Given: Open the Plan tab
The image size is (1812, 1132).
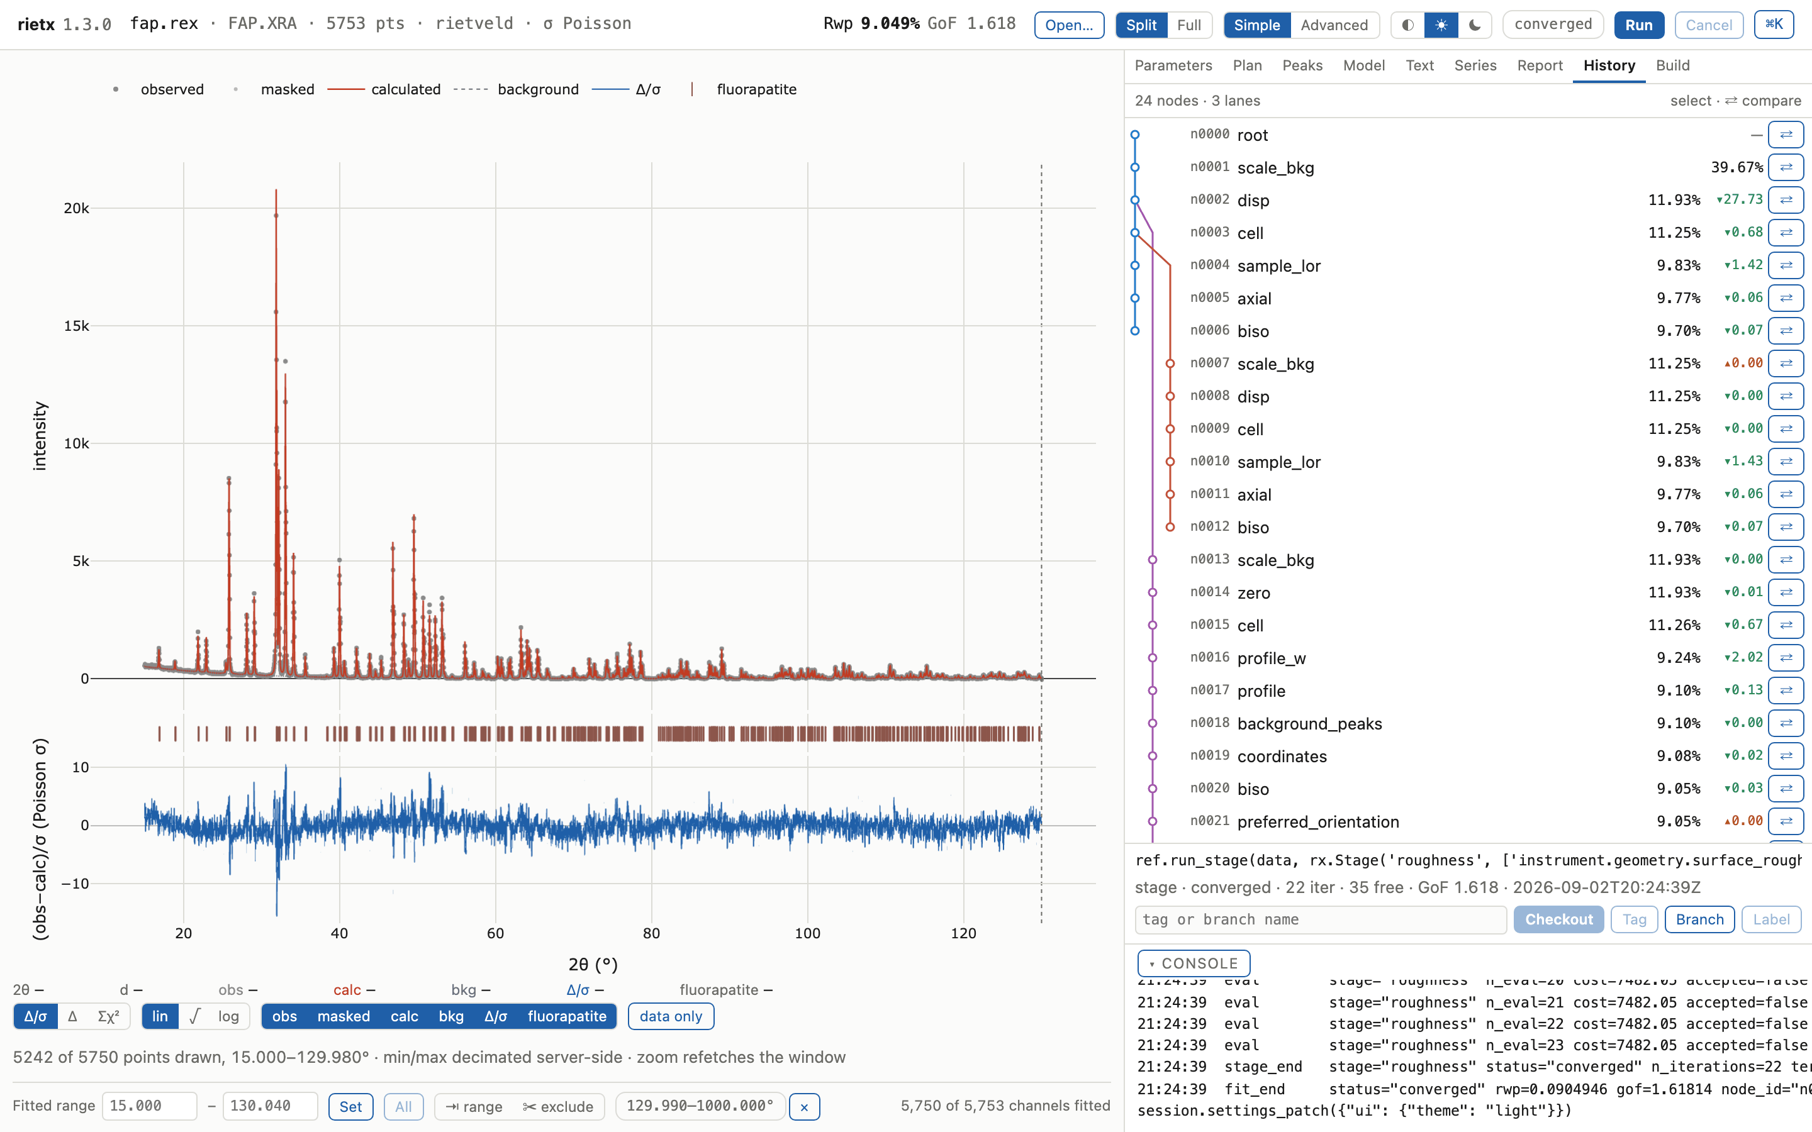Looking at the screenshot, I should pos(1248,66).
